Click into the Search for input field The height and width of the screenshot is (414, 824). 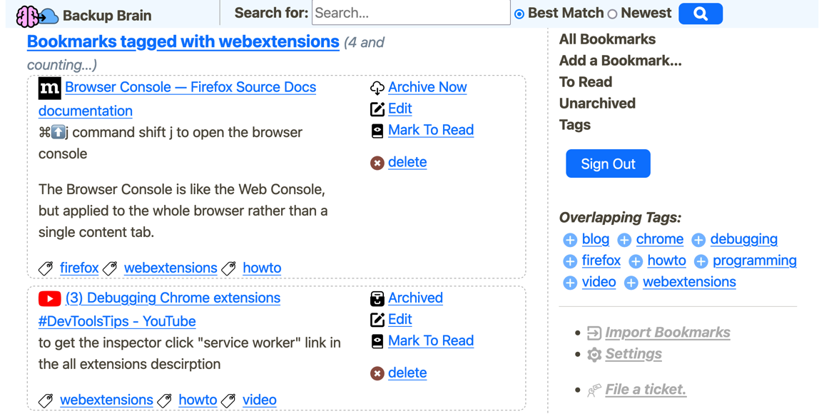click(411, 13)
